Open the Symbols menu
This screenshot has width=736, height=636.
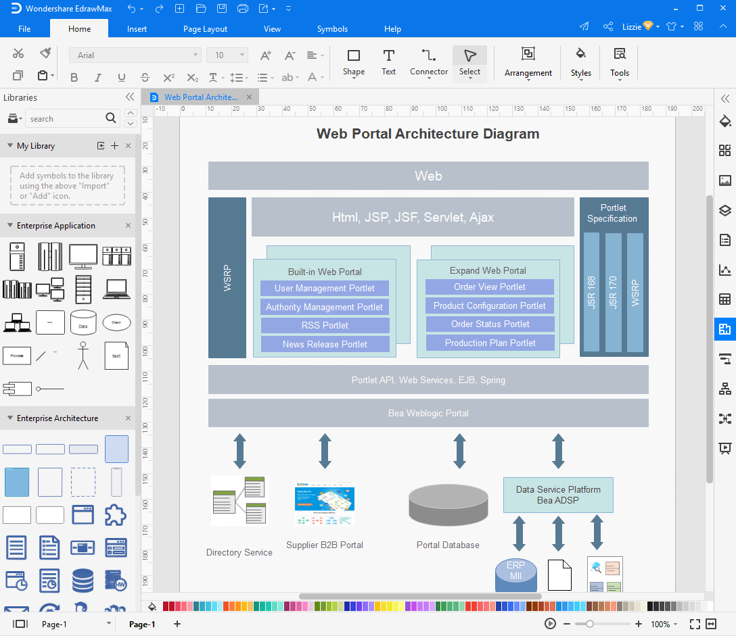332,28
